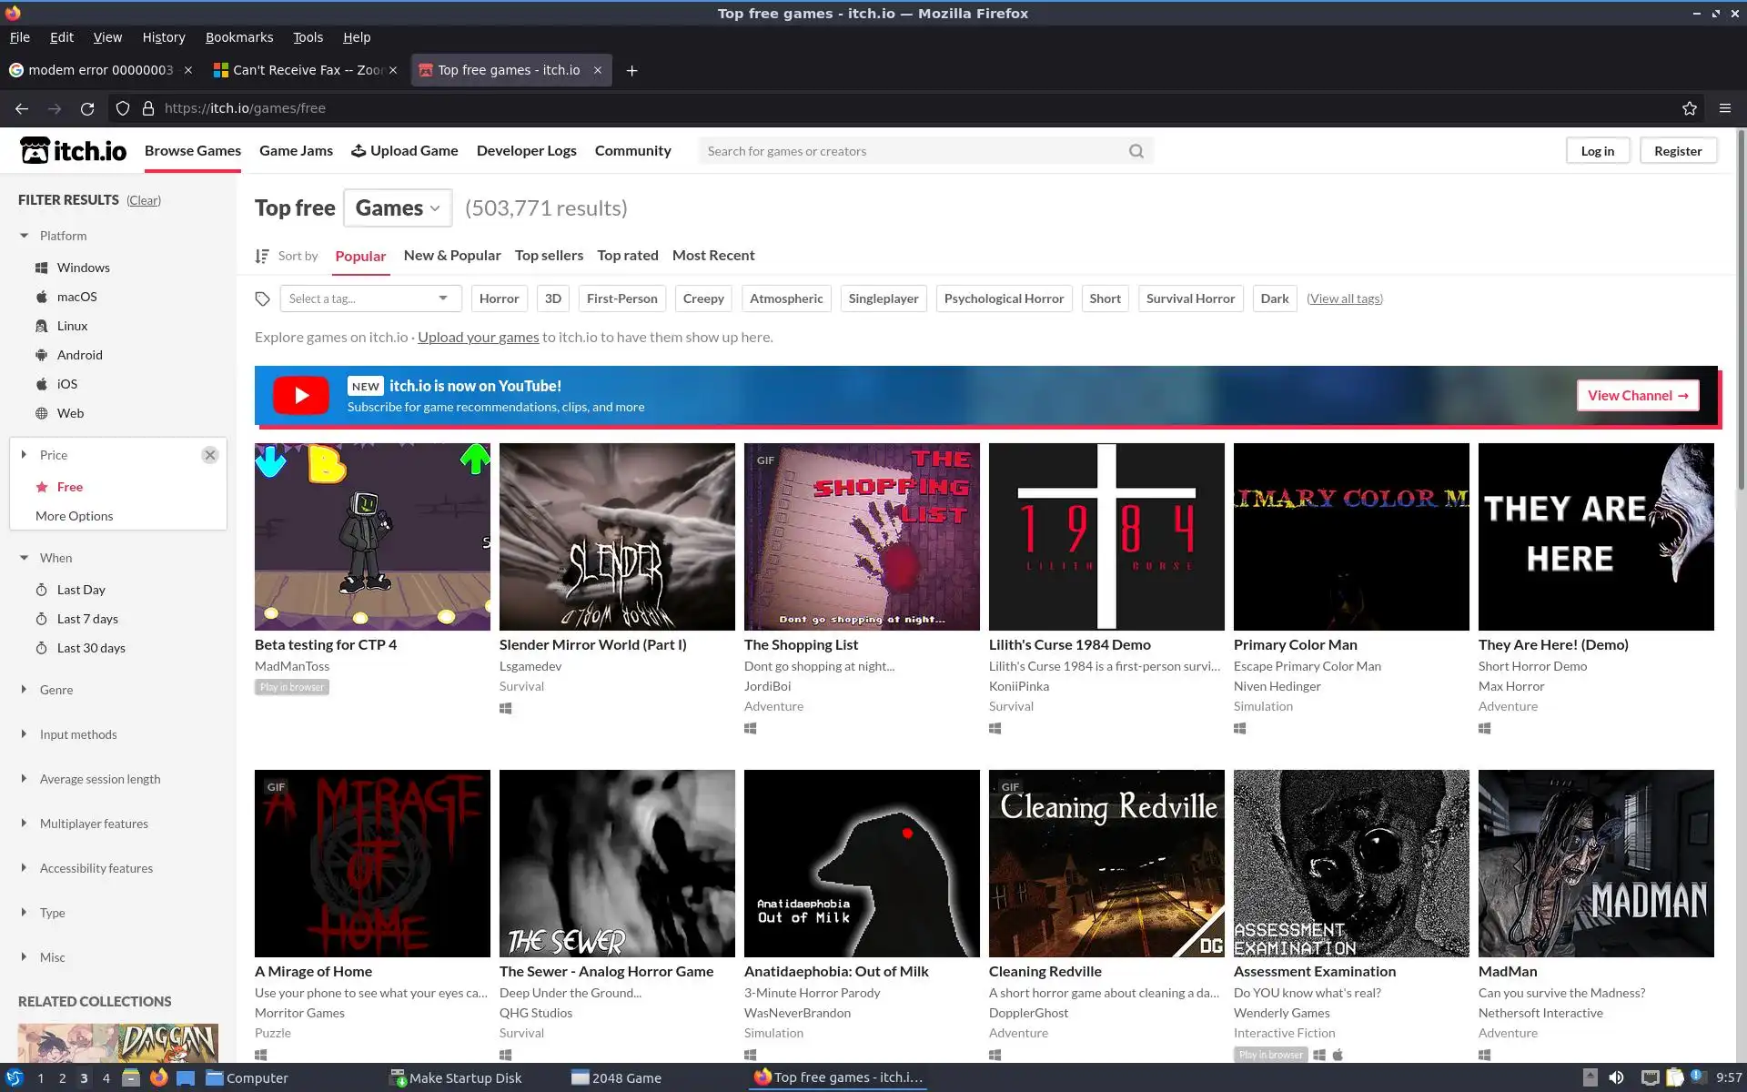Reload the page with refresh icon
The height and width of the screenshot is (1092, 1747).
point(87,108)
